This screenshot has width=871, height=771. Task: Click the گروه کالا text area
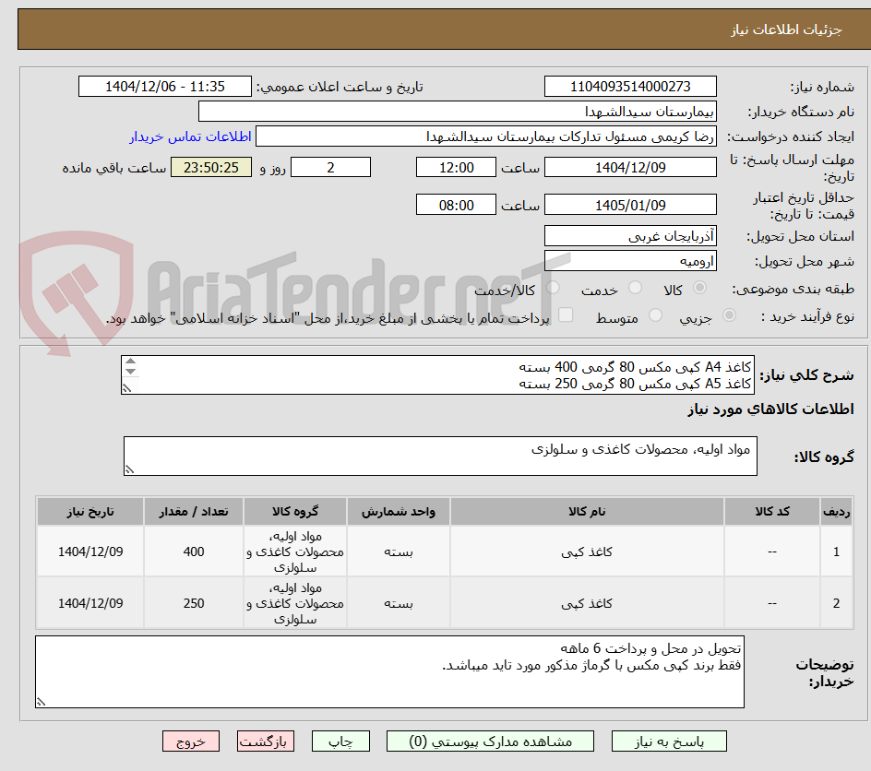(440, 456)
